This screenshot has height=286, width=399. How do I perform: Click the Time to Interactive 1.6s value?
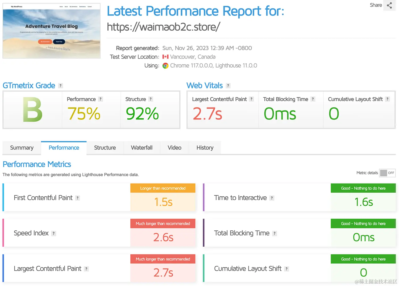click(x=364, y=202)
